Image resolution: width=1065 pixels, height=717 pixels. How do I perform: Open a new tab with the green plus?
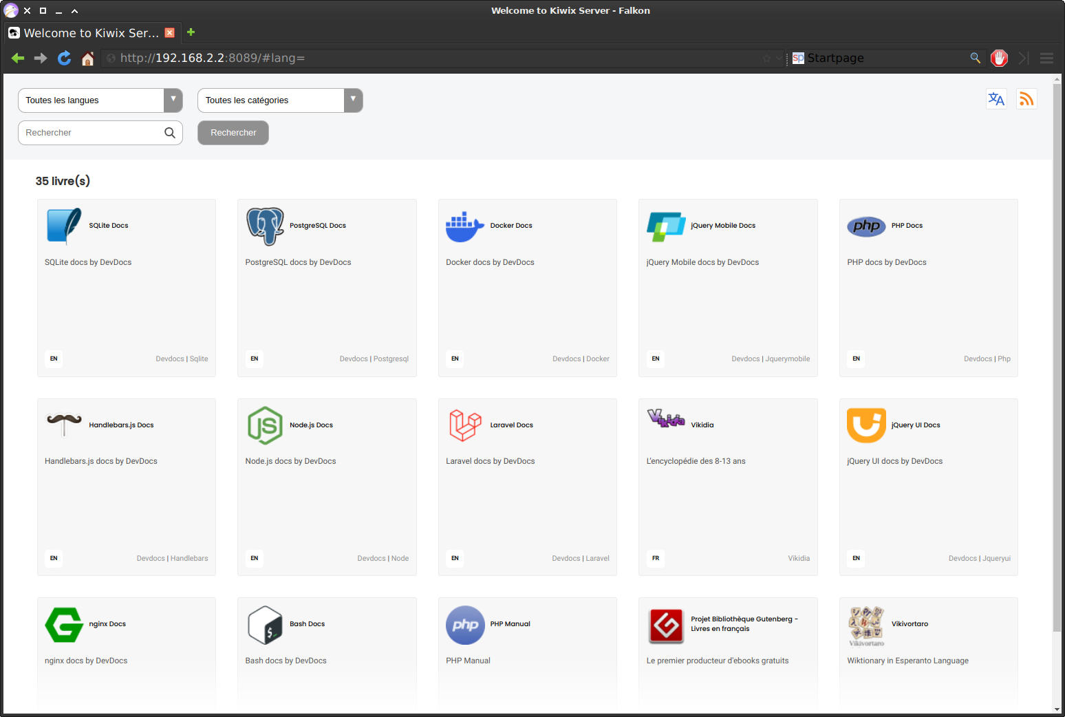click(x=191, y=32)
